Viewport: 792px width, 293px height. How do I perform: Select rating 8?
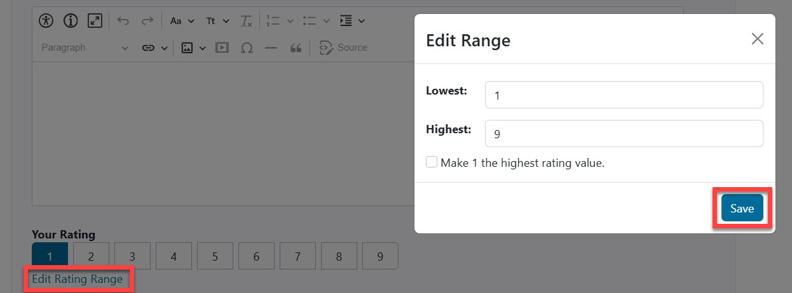[339, 256]
